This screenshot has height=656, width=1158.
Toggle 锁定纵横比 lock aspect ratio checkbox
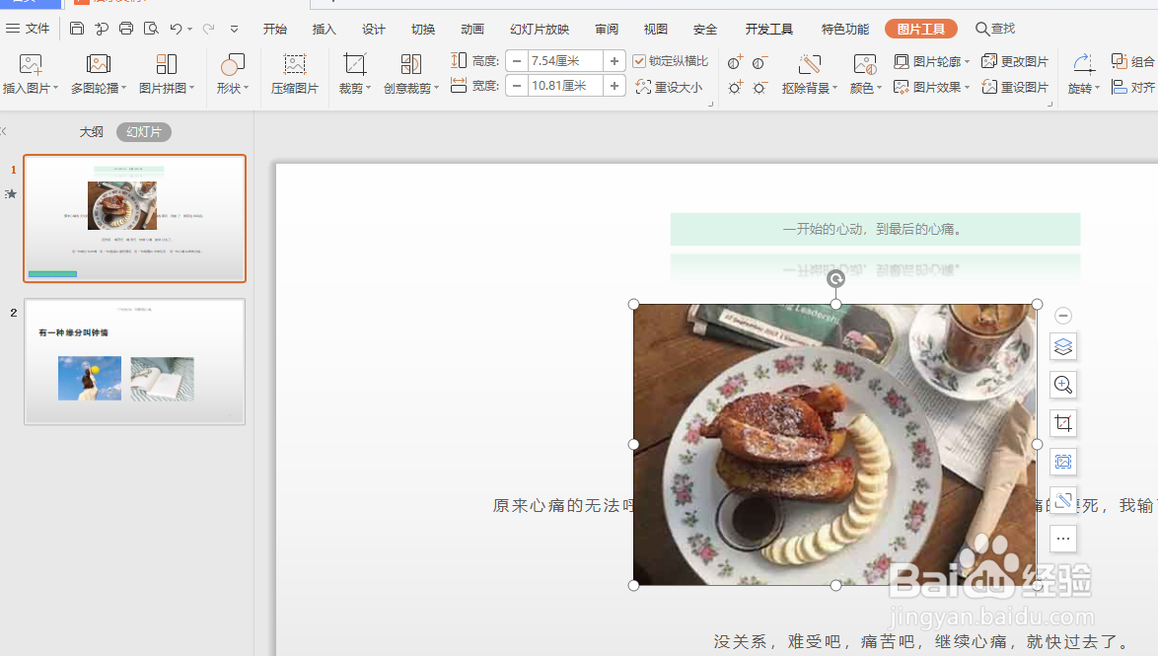[x=639, y=61]
